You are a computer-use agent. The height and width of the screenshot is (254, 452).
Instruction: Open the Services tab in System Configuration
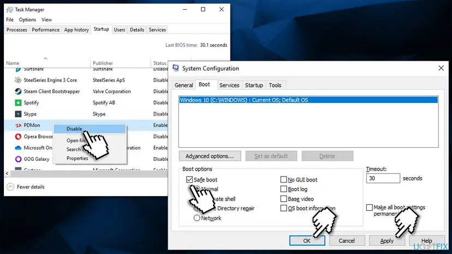point(229,85)
